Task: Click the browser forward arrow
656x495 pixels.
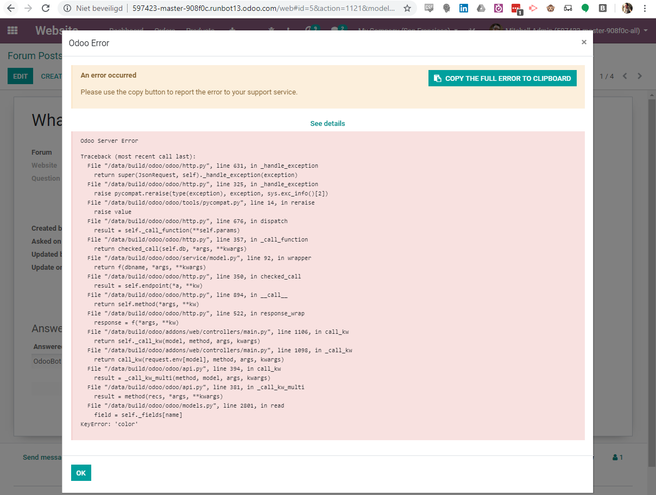Action: pos(28,8)
